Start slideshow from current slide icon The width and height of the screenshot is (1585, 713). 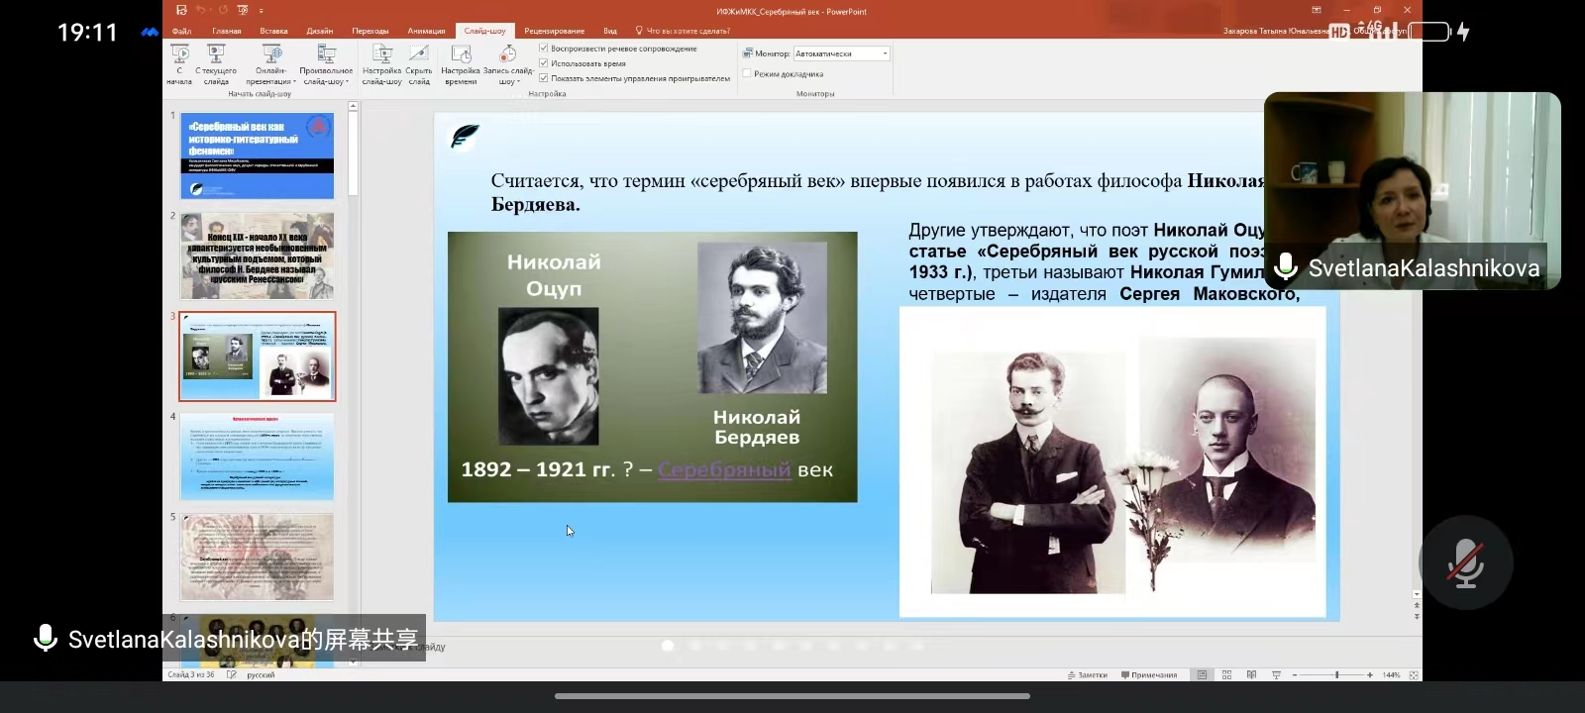[216, 55]
